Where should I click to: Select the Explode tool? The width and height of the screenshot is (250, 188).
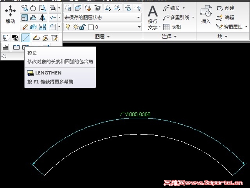33,27
